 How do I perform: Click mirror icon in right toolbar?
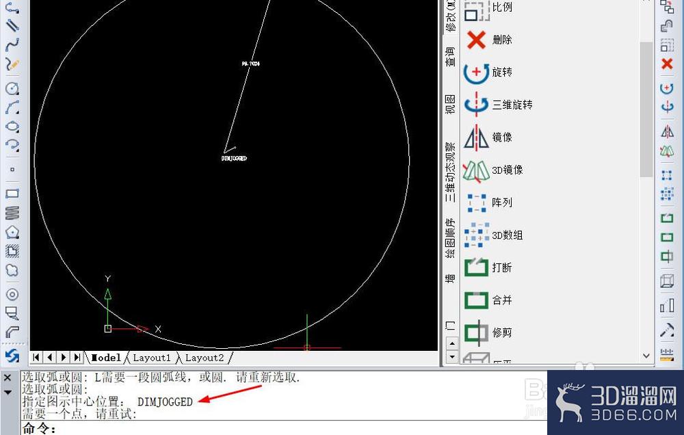click(x=667, y=131)
